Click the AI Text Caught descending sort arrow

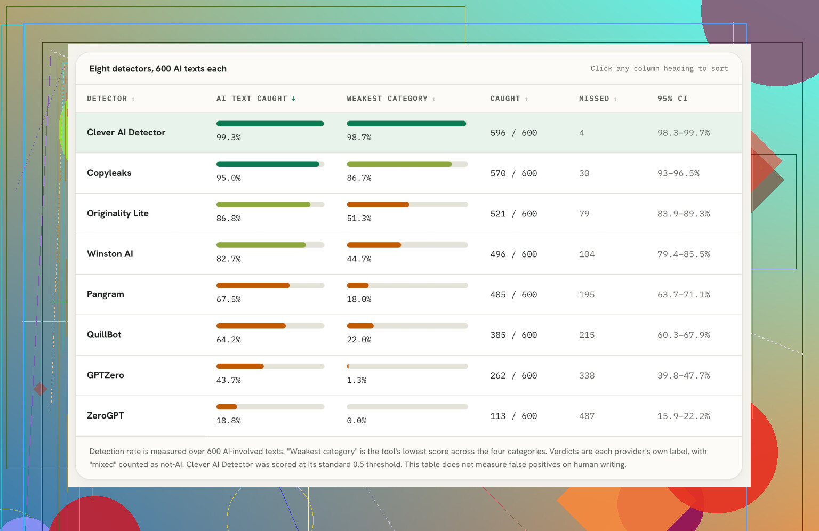click(x=293, y=99)
